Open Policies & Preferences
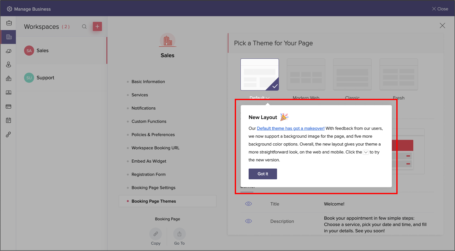Image resolution: width=455 pixels, height=251 pixels. pyautogui.click(x=153, y=134)
